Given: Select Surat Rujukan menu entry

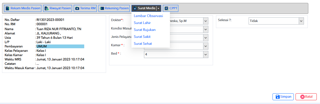Looking at the screenshot, I should click(145, 30).
